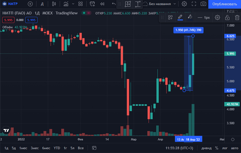Click the candlestick chart type icon

(54, 4)
